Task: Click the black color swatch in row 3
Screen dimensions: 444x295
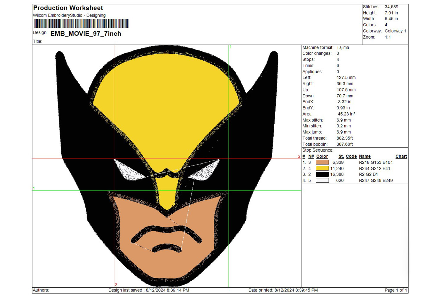Action: (322, 174)
